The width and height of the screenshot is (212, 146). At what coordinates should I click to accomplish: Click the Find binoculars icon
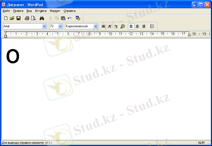42,18
